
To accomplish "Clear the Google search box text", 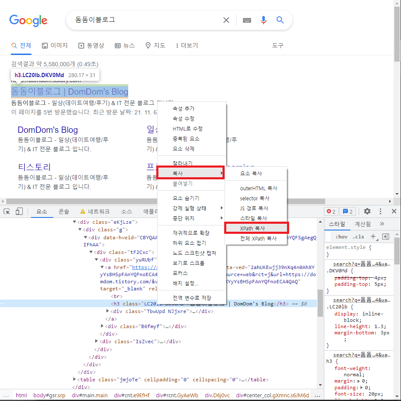I will tap(226, 20).
